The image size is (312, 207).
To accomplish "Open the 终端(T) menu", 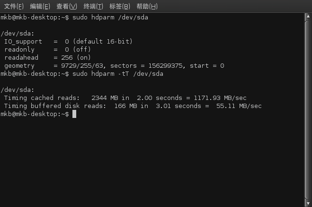I will pos(93,6).
